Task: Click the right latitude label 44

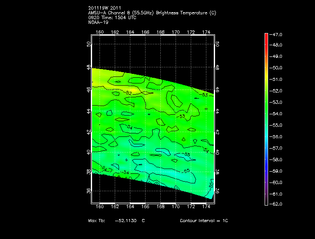Action: click(218, 111)
